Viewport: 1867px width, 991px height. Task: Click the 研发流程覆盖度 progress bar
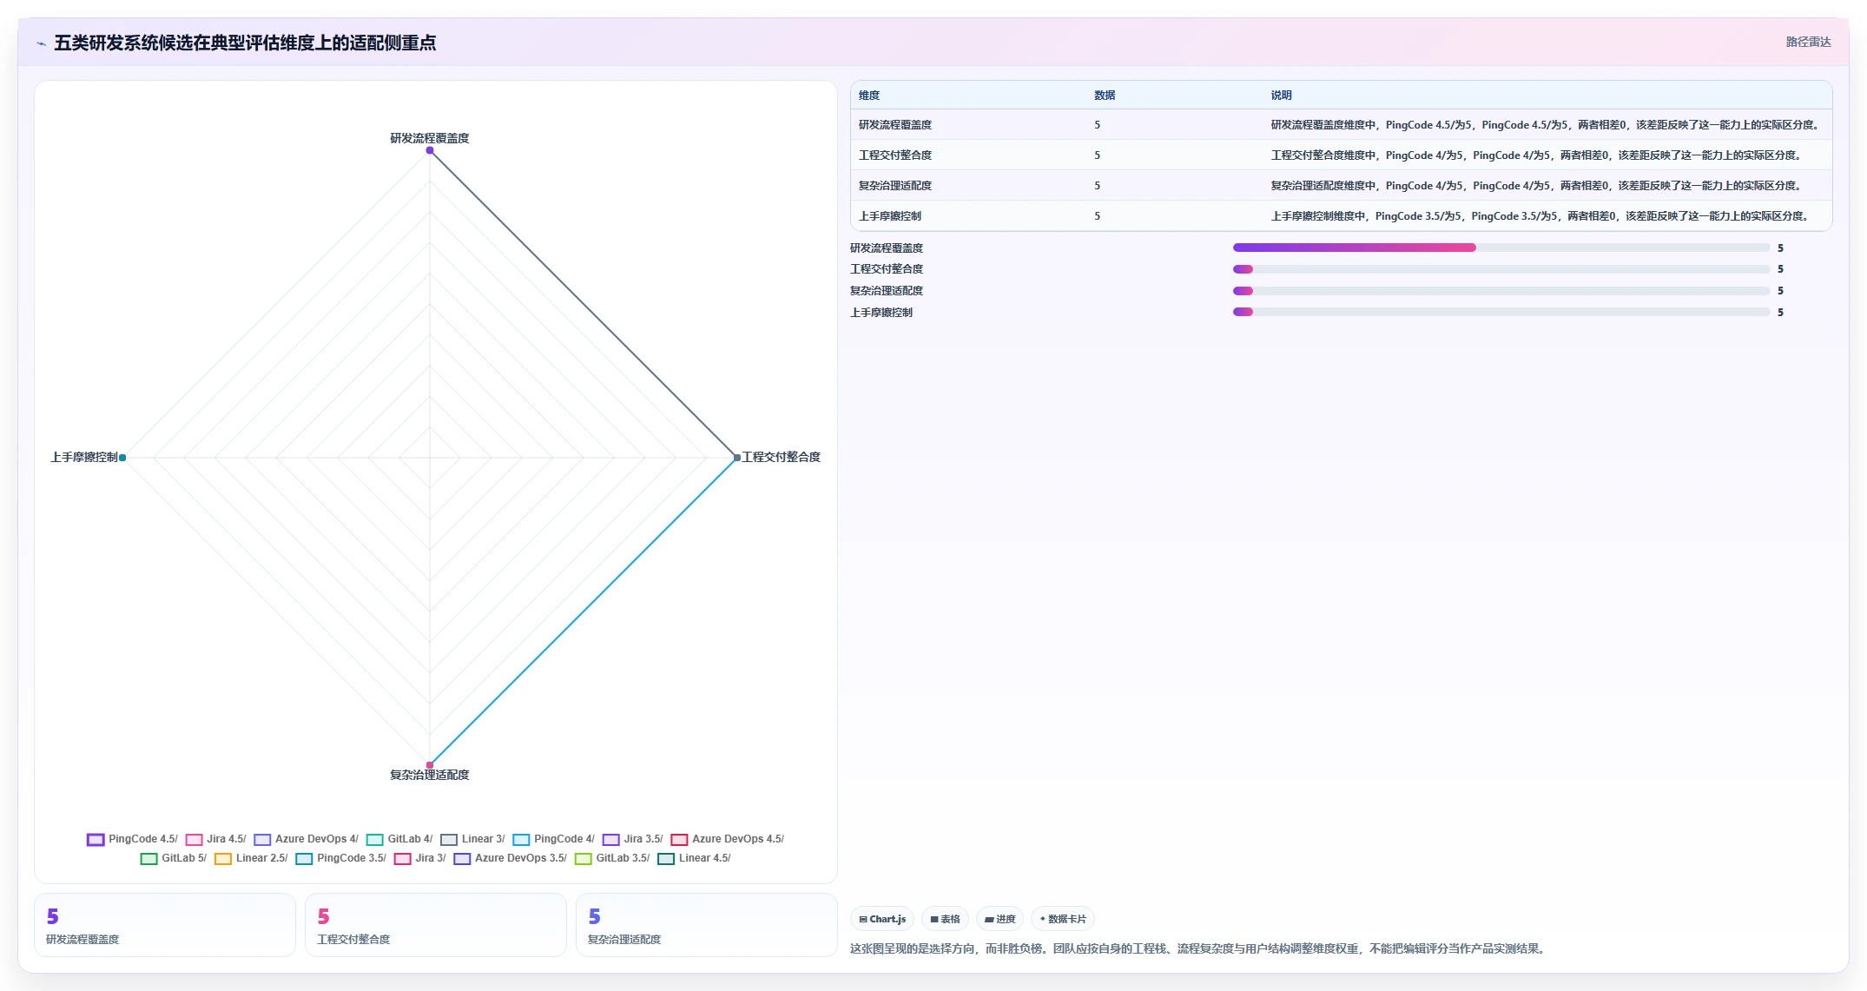pyautogui.click(x=1501, y=248)
